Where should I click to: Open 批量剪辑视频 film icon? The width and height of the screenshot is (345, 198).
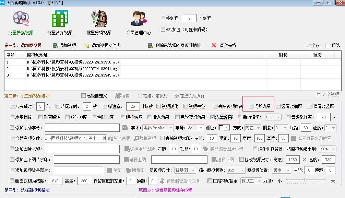click(x=99, y=19)
